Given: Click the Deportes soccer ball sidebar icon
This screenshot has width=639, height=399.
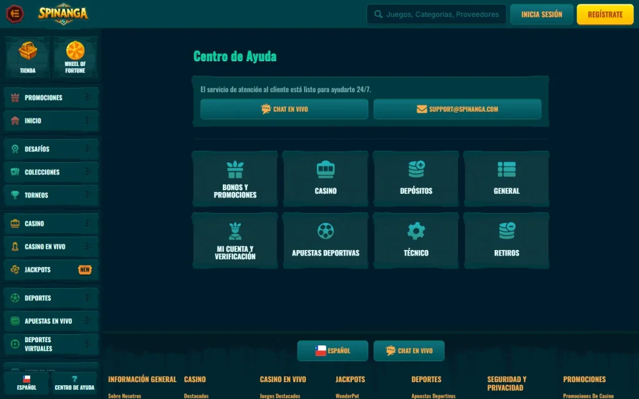Looking at the screenshot, I should point(15,298).
